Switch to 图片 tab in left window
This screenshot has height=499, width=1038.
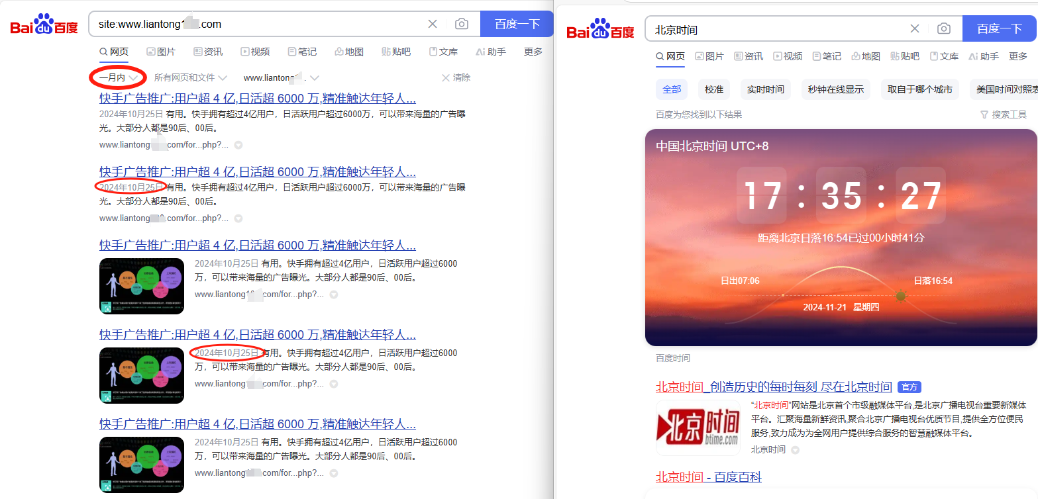pos(161,52)
